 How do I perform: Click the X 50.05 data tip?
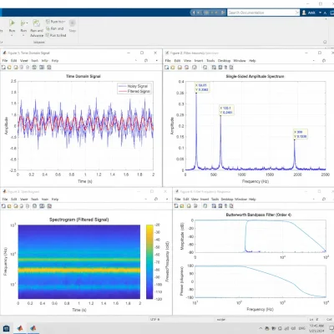tap(202, 88)
